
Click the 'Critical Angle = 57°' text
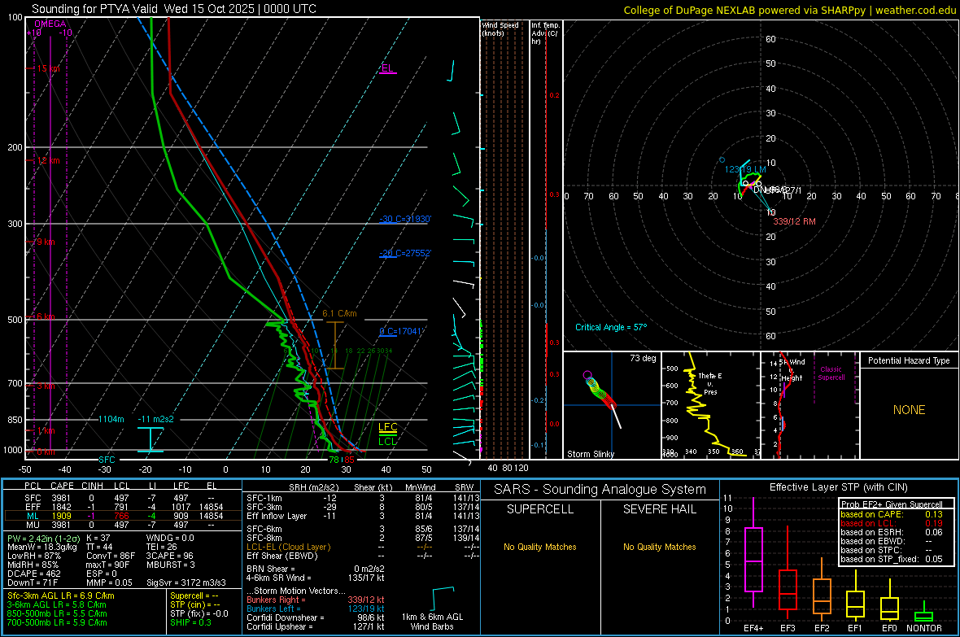611,327
